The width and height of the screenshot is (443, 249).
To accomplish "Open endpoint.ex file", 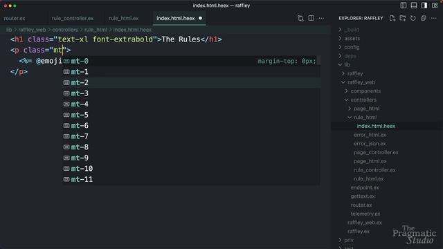I will pos(365,187).
